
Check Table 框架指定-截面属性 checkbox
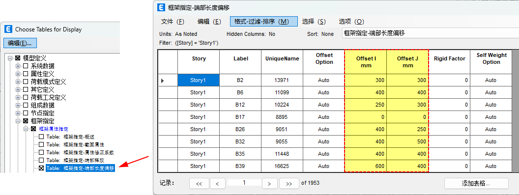(x=41, y=145)
